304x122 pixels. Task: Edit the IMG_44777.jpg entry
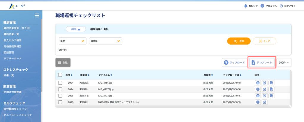tap(265, 89)
